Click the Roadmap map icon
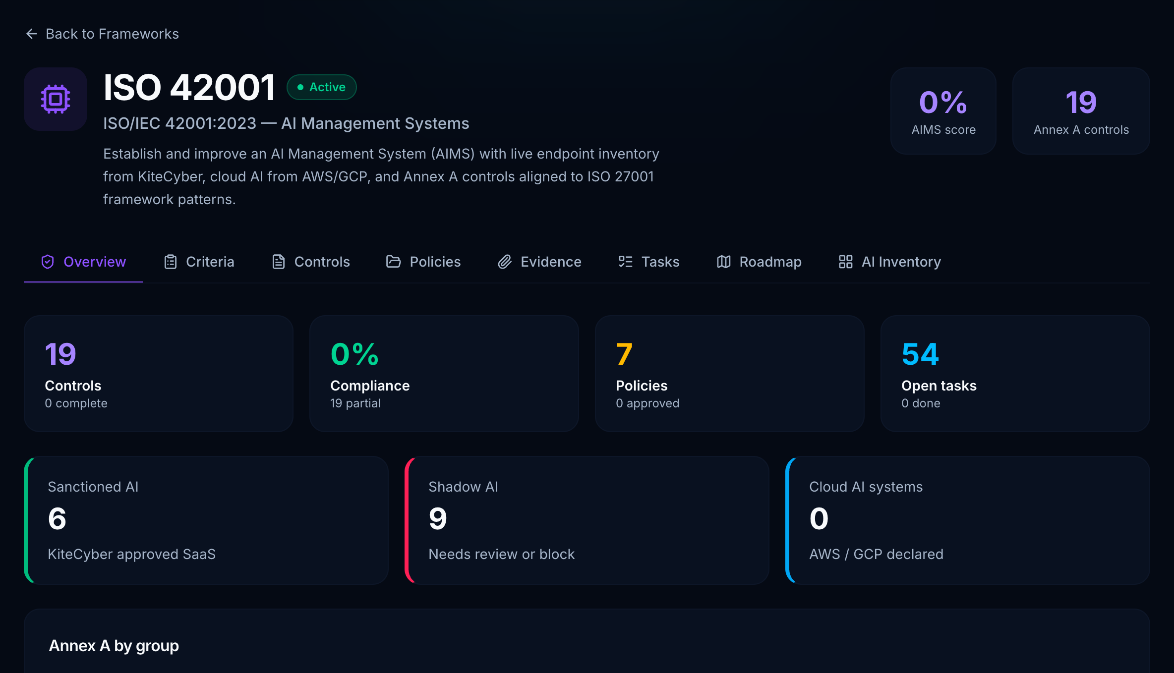 pyautogui.click(x=724, y=262)
